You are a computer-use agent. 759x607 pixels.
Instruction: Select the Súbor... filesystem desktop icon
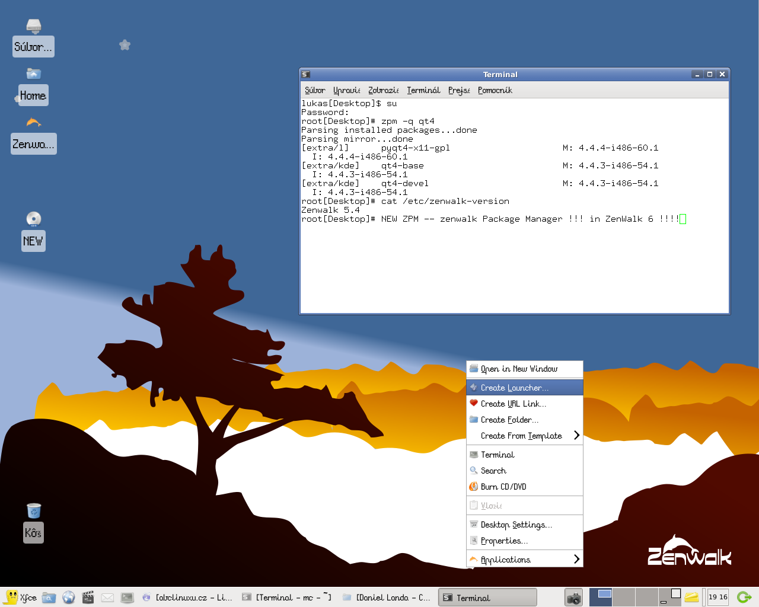pos(33,37)
